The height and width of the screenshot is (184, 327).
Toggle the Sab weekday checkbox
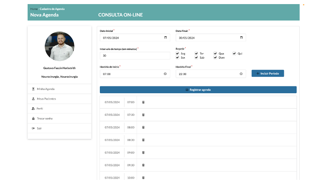point(197,58)
